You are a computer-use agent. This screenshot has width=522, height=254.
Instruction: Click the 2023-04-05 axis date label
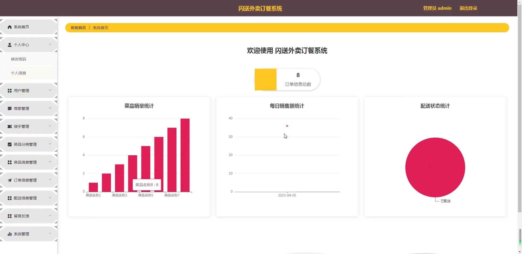(x=287, y=195)
